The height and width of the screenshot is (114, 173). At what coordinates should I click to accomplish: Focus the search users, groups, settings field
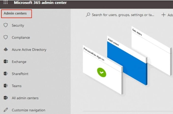[x=123, y=15]
